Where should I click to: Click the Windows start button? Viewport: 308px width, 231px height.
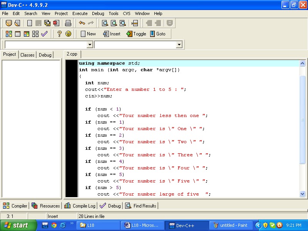tap(18, 225)
